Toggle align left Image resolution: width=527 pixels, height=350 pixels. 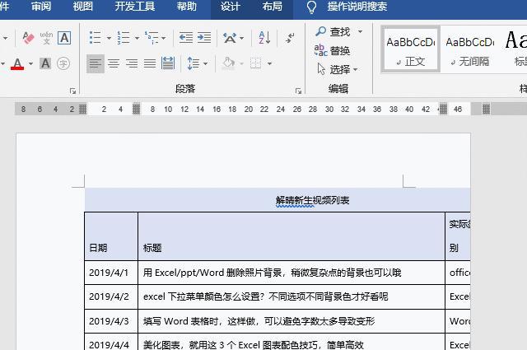pyautogui.click(x=96, y=63)
